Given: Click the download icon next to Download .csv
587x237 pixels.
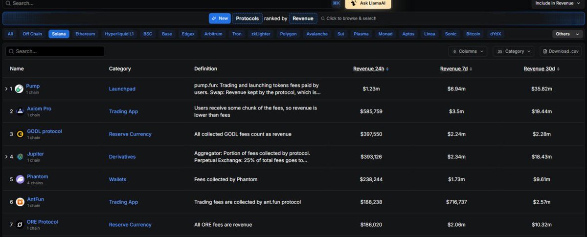Looking at the screenshot, I should (x=545, y=51).
